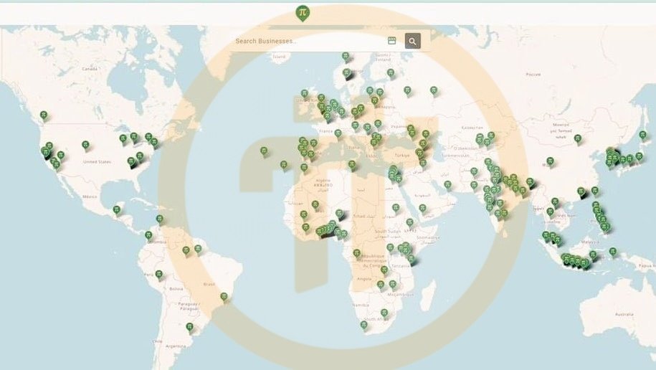The image size is (656, 370).
Task: Click the Argentina map label
Action: [x=176, y=346]
